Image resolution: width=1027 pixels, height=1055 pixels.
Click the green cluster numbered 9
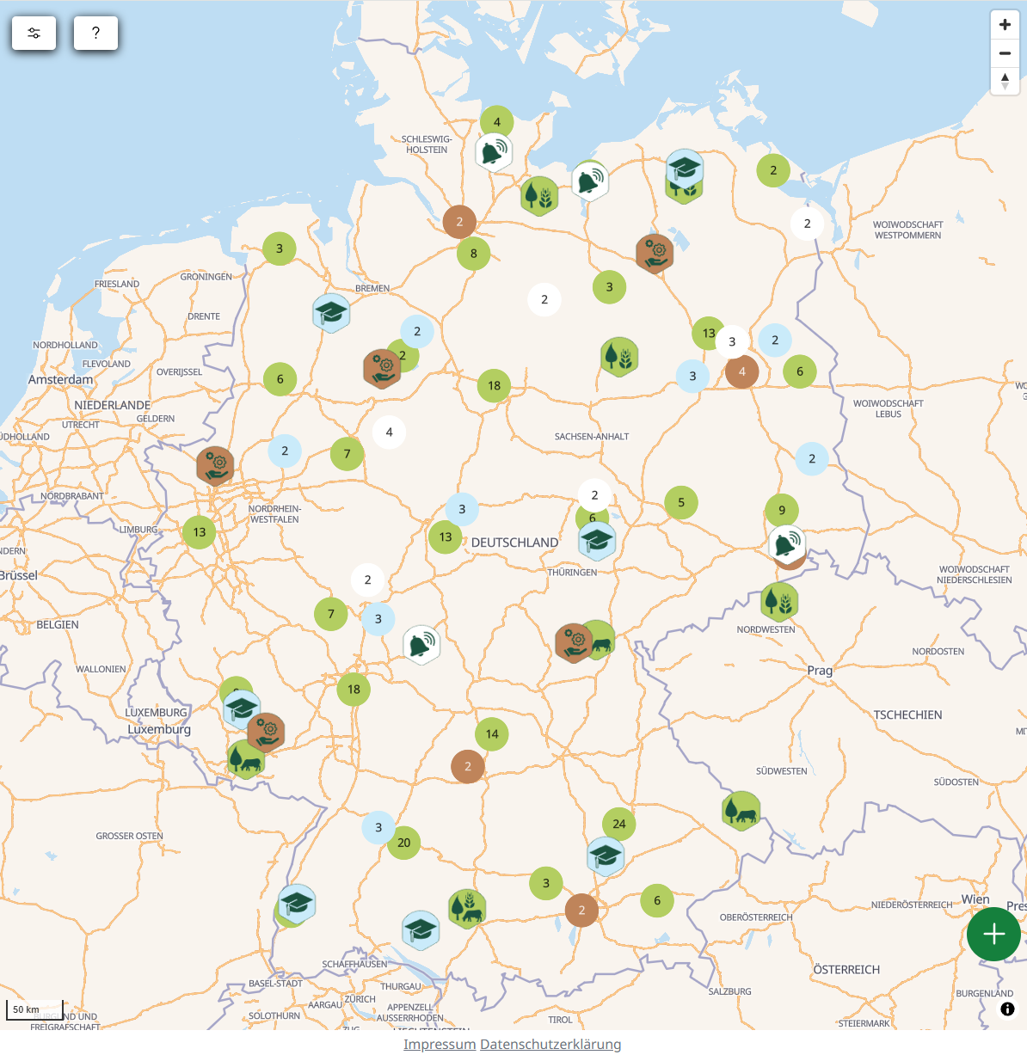click(782, 510)
